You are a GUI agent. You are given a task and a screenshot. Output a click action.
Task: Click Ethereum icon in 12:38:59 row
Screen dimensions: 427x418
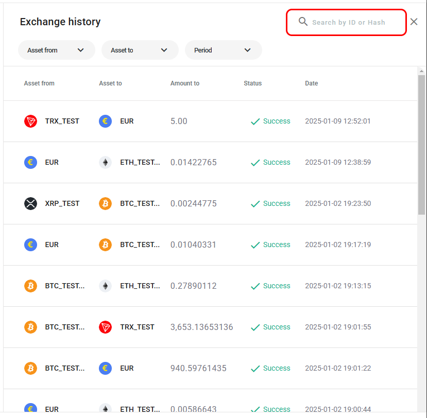coord(105,162)
